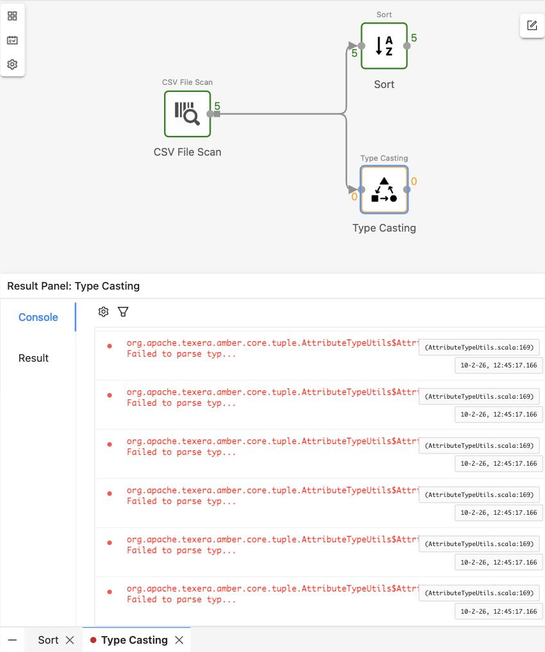The width and height of the screenshot is (545, 652).
Task: Minimize the result panel with dash button
Action: (13, 640)
